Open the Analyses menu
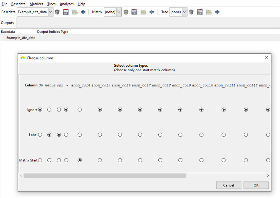Image resolution: width=280 pixels, height=198 pixels. coord(67,4)
